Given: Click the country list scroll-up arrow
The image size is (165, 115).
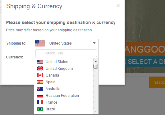Looking at the screenshot, I should point(96,61).
